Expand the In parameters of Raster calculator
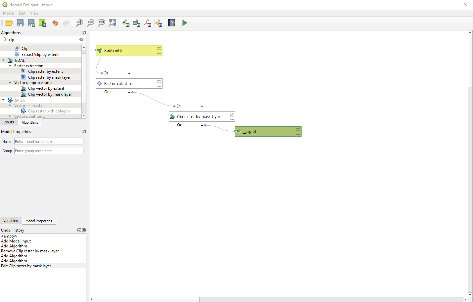This screenshot has width=473, height=302. (x=129, y=73)
